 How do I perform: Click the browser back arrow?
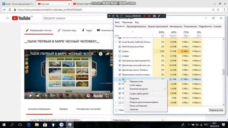[5, 10]
